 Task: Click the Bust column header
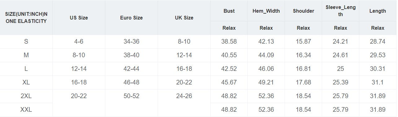pyautogui.click(x=229, y=11)
